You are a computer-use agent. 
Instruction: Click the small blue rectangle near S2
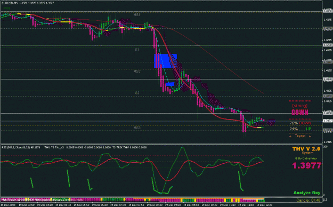pos(170,84)
